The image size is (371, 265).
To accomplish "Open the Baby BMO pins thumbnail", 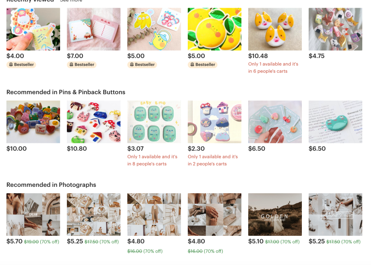I will tap(154, 122).
